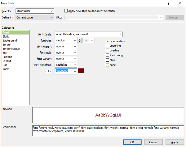Check the overline checkbox
186x147 pixels.
click(x=108, y=50)
